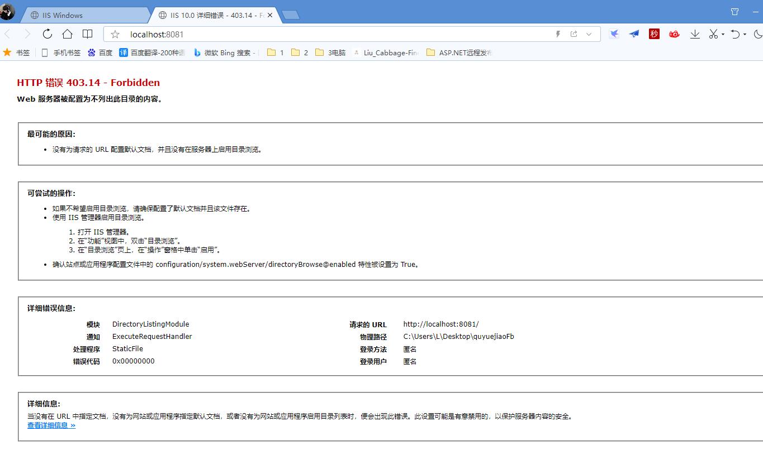
Task: Click the 最可能的原因 section heading
Action: pos(51,135)
